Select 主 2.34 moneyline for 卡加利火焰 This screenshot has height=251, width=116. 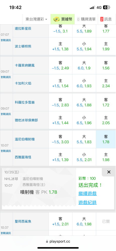[x=106, y=83]
